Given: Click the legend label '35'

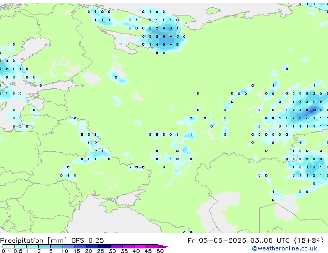Looking at the screenshot, I should click(x=124, y=251).
